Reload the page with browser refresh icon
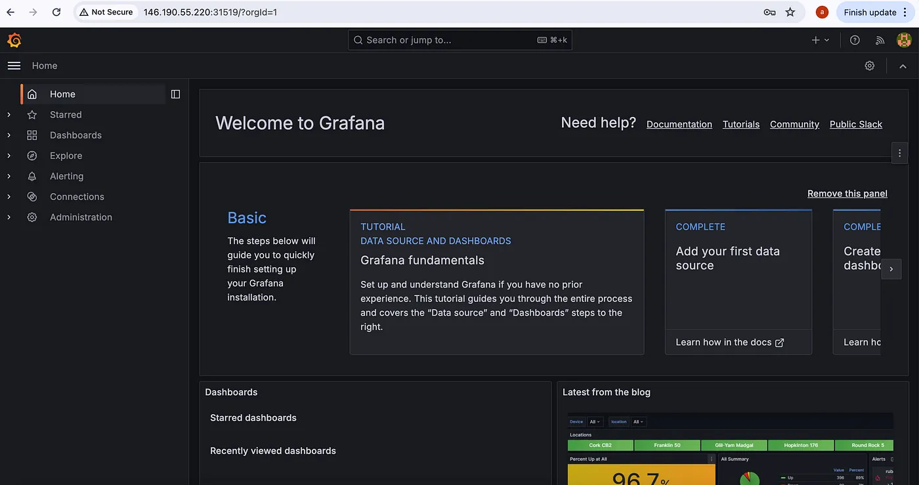 [x=56, y=12]
